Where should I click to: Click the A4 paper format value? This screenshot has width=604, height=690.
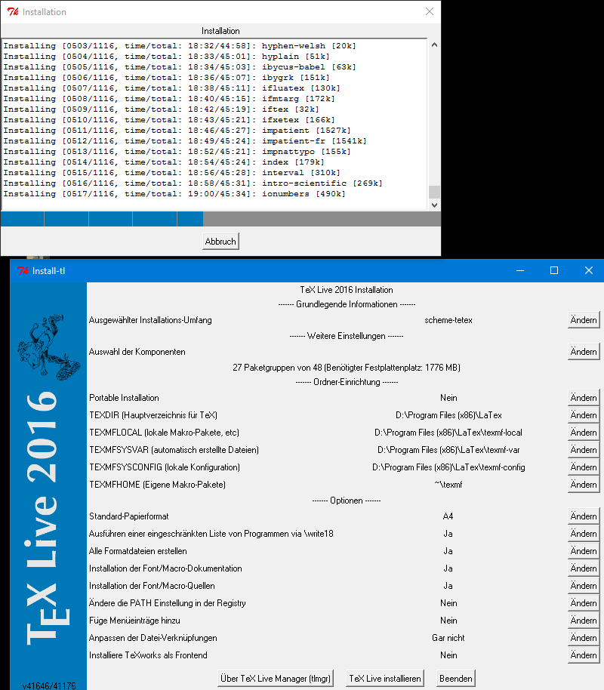[448, 516]
